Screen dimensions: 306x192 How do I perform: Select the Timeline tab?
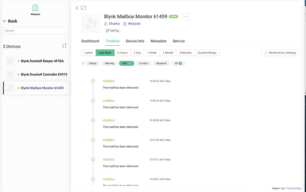(x=112, y=41)
